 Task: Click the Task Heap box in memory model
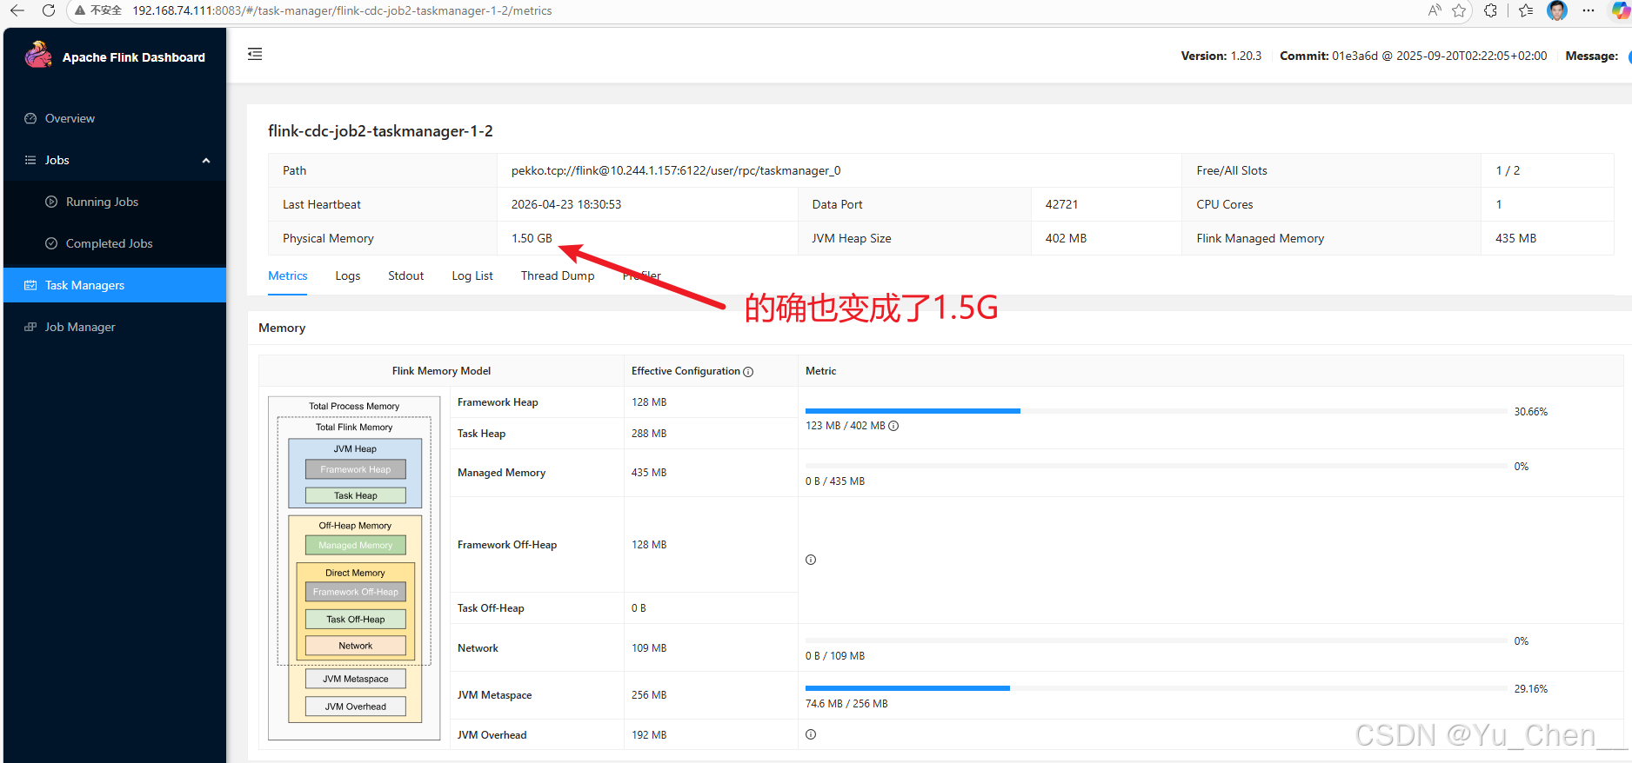[356, 495]
